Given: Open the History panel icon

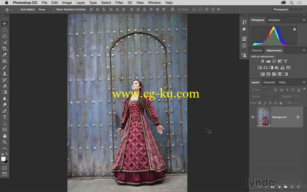Looking at the screenshot, I should [x=244, y=22].
